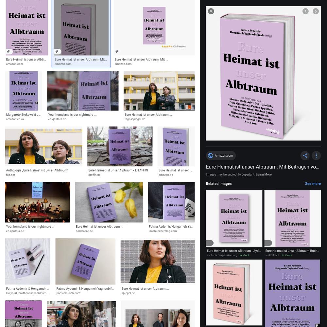The image size is (327, 327).
Task: Click the poesierausch.com source text
Action: (x=68, y=293)
